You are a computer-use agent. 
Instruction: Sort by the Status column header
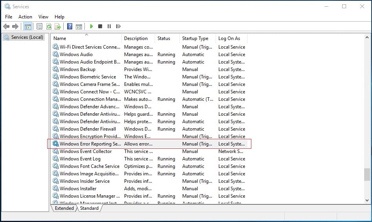click(x=167, y=38)
